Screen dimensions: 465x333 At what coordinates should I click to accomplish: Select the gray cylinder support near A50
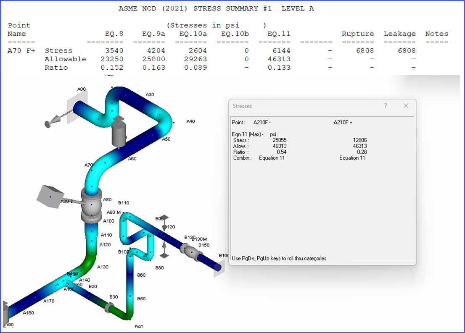(x=119, y=132)
